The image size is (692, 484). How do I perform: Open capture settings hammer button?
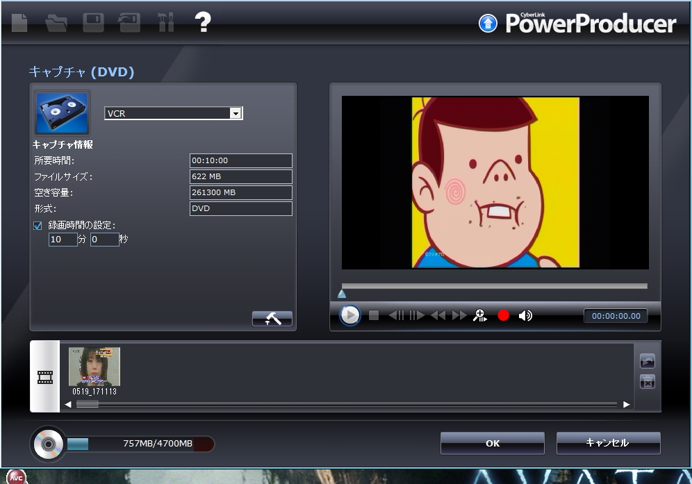click(272, 319)
